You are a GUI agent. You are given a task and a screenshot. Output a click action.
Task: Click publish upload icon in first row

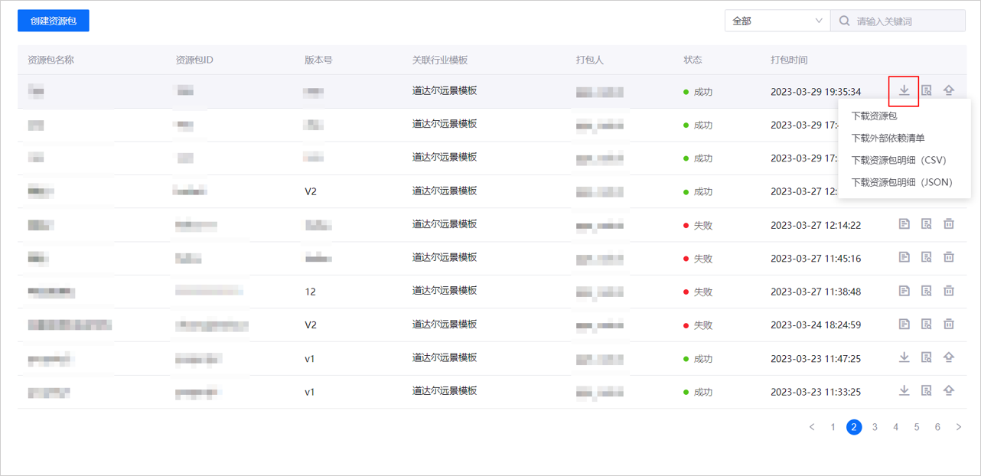click(949, 91)
